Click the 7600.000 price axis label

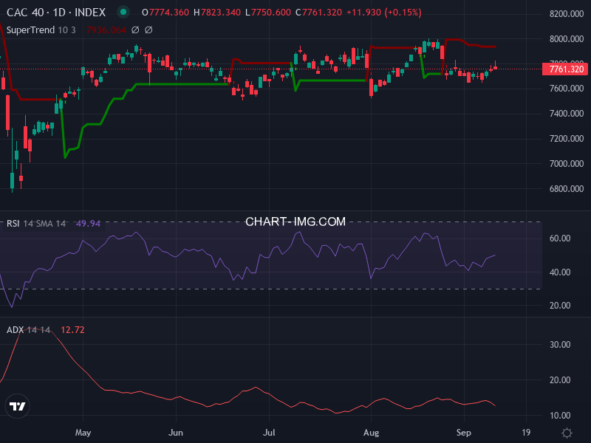[567, 89]
